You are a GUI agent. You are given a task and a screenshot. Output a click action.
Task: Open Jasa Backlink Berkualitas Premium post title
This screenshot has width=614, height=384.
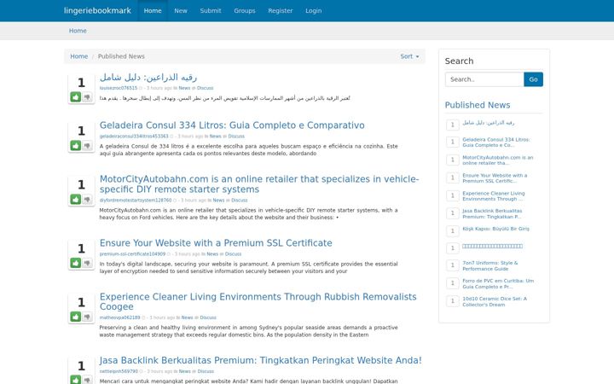pos(260,360)
